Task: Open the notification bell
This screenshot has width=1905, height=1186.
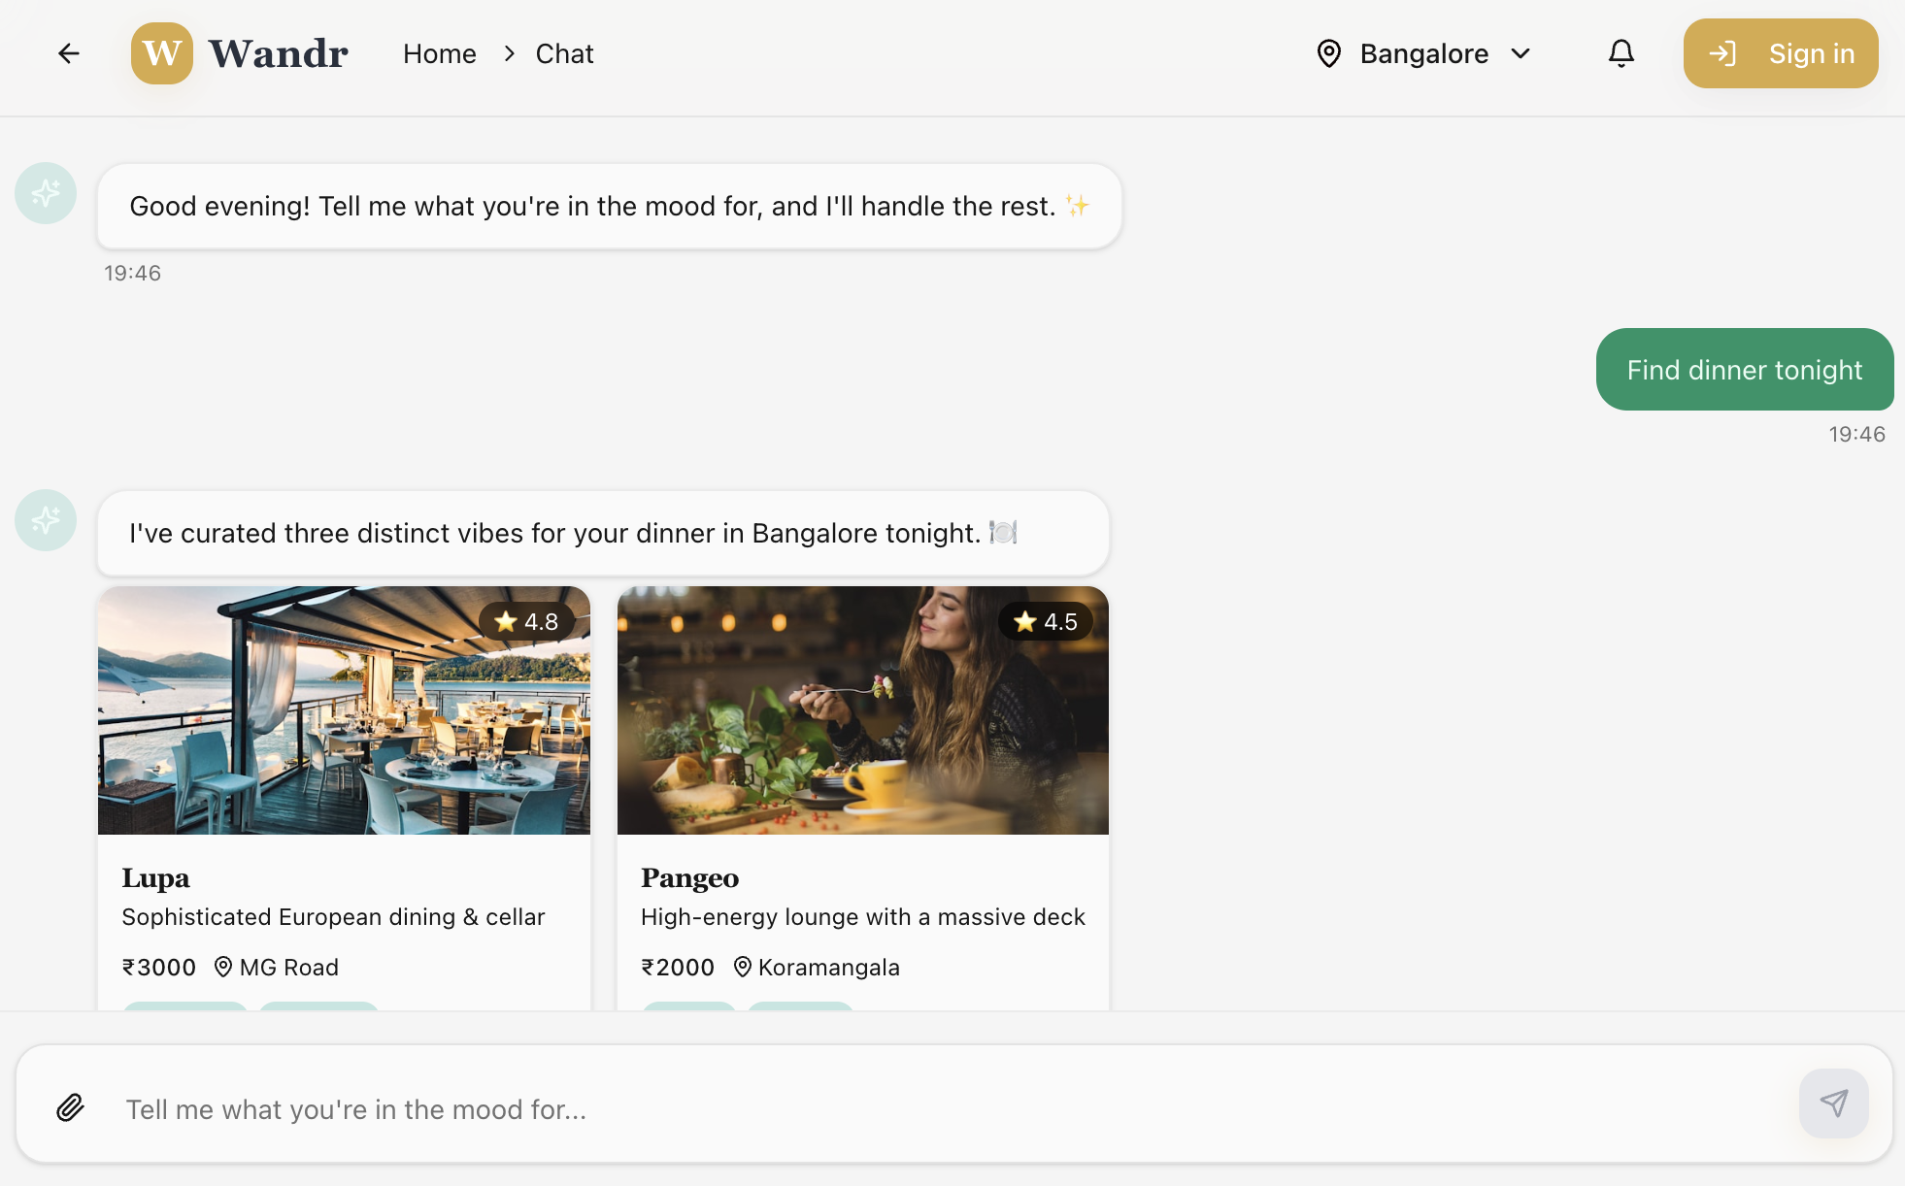Action: pyautogui.click(x=1621, y=53)
